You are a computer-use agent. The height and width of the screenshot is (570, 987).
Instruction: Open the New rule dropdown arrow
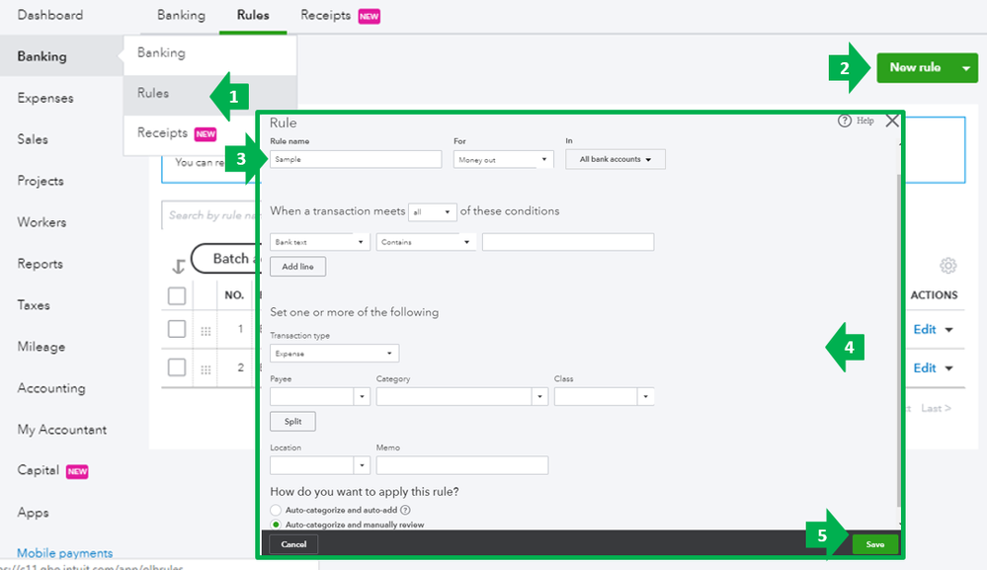pyautogui.click(x=963, y=68)
